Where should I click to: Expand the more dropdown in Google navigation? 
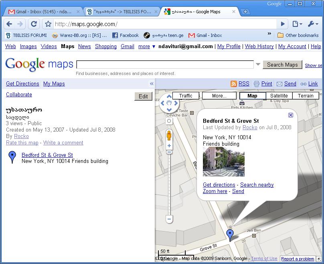pos(147,46)
